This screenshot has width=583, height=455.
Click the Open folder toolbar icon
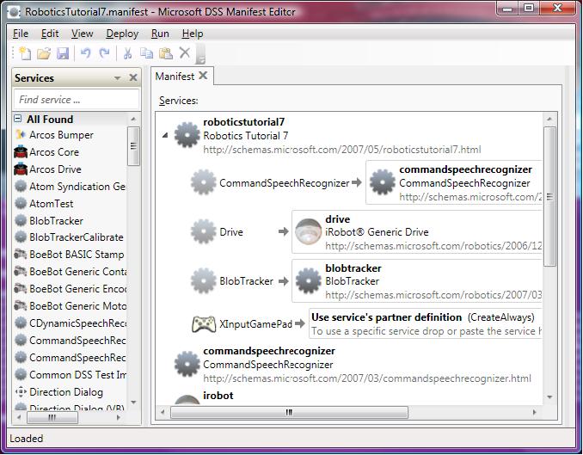pos(44,54)
